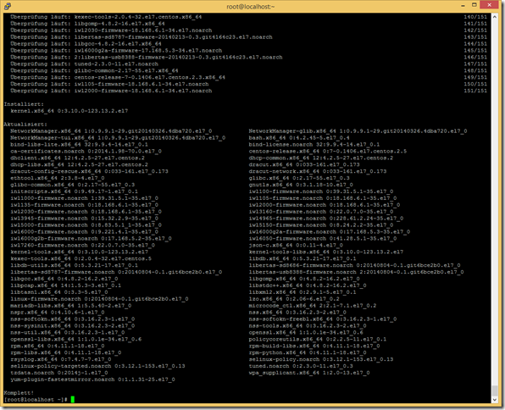505x410 pixels.
Task: Maximize the root@localhost terminal window
Action: tap(474, 5)
